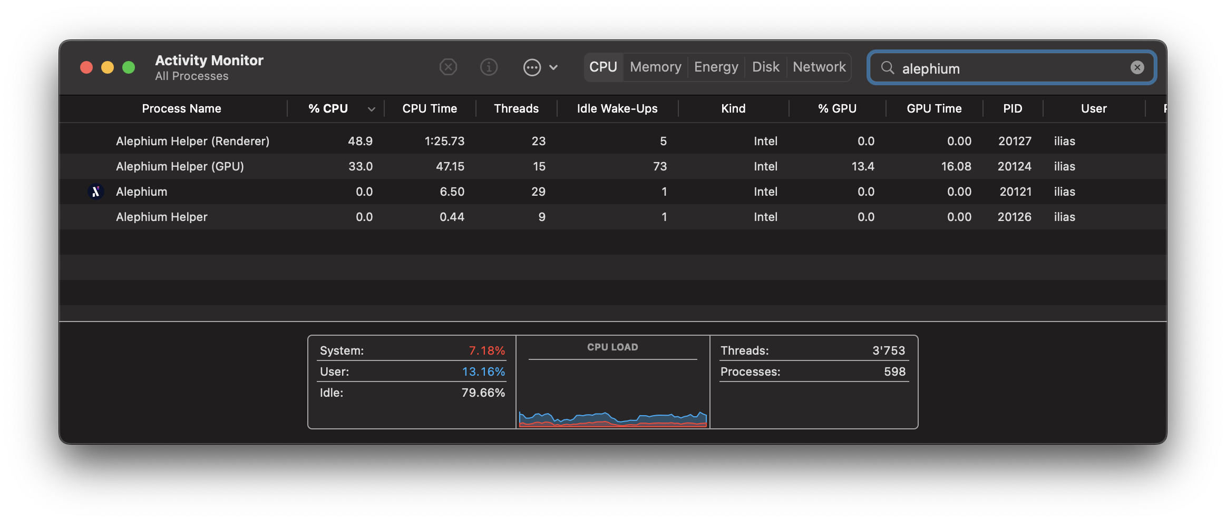1226x522 pixels.
Task: Select the Alephium Helper (Renderer) row
Action: tap(612, 141)
